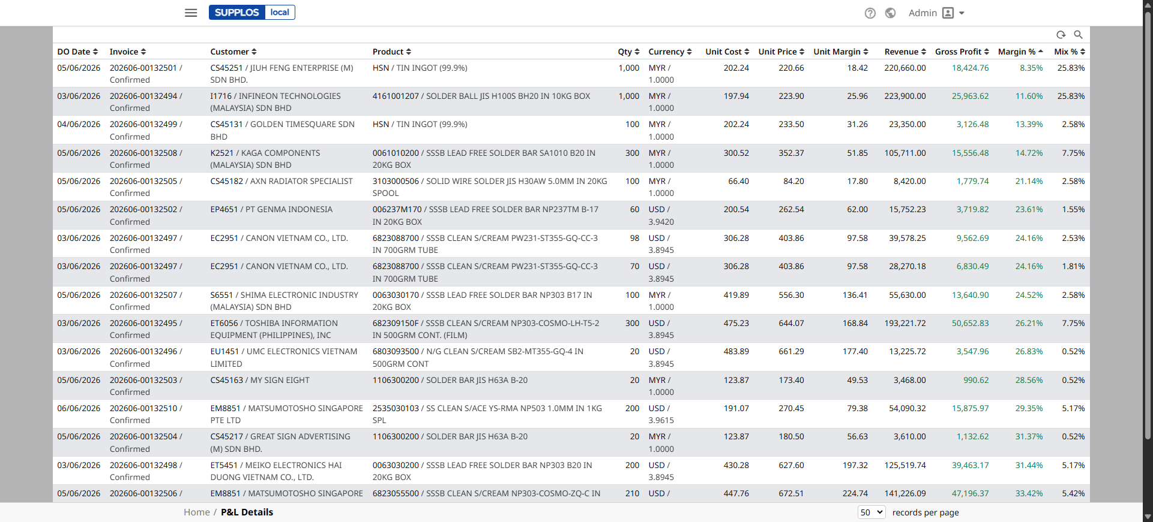The image size is (1153, 522).
Task: Click margin value 8.35%
Action: point(1031,68)
